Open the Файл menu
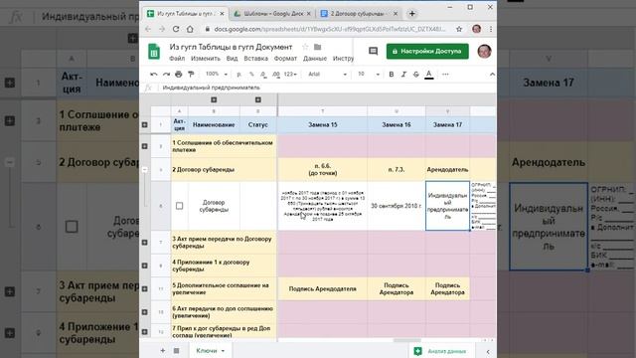 click(x=177, y=59)
